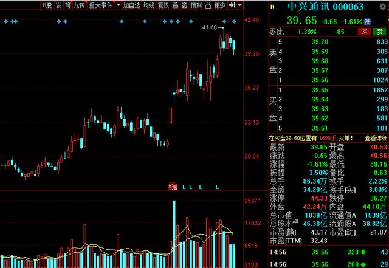
Task: Click the 最高 value 40.56
Action: point(379,156)
